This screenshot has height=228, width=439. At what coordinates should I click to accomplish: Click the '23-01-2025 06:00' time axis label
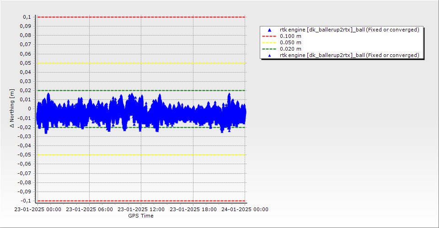[x=89, y=209]
